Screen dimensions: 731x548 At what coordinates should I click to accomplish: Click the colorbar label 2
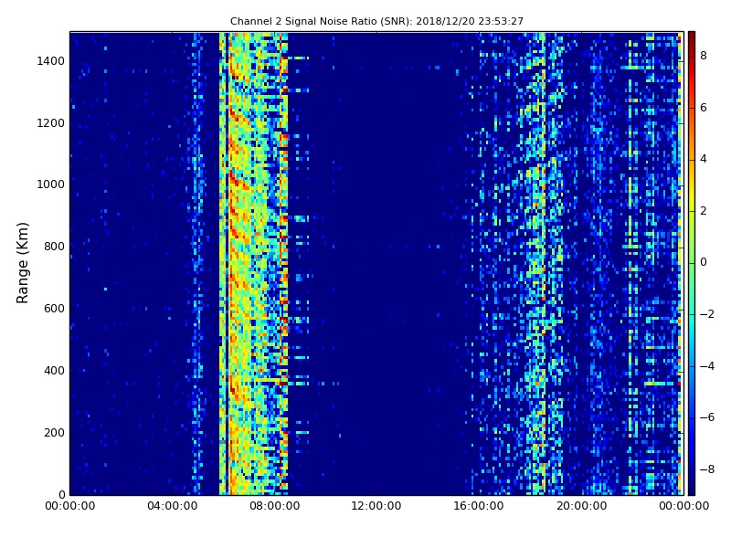pos(704,211)
